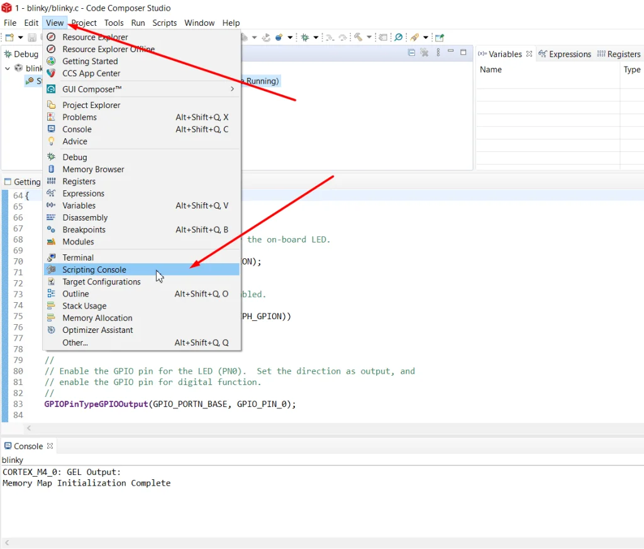The width and height of the screenshot is (644, 549).
Task: Click the Outline view icon
Action: pos(51,293)
